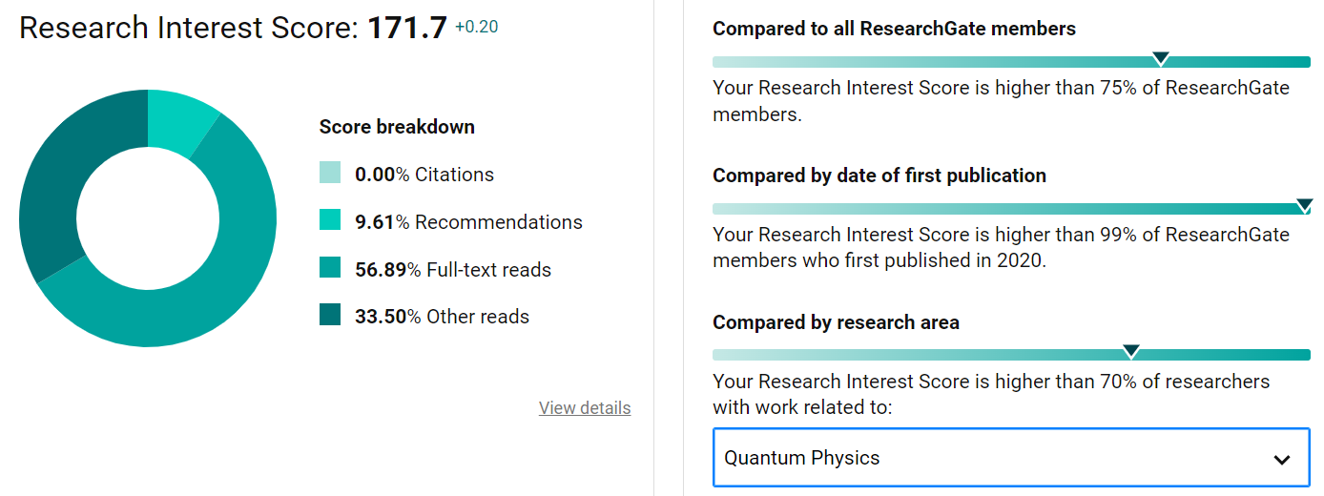Click the triangle marker on the first-publication comparison bar

[x=1304, y=206]
